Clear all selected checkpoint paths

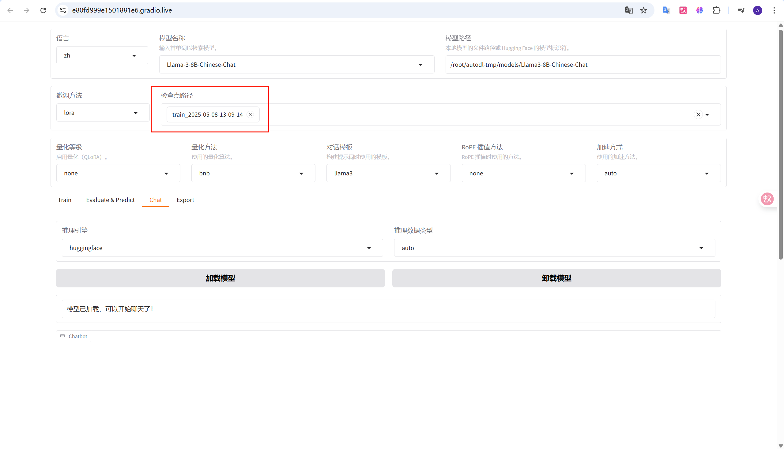698,114
